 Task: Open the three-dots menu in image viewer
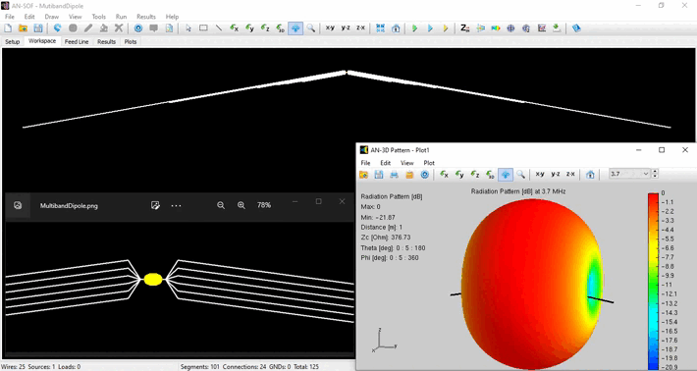tap(176, 206)
